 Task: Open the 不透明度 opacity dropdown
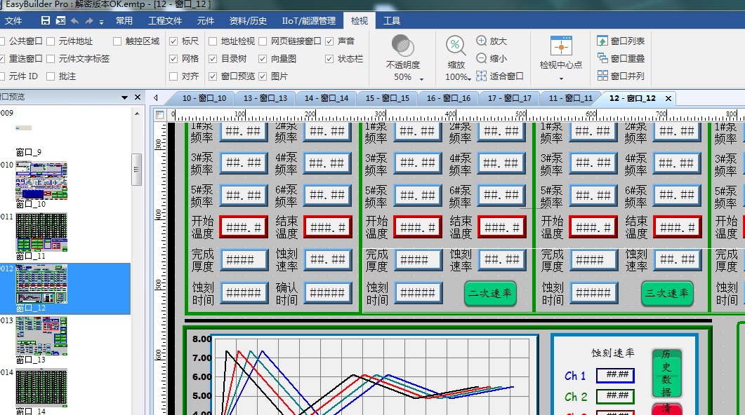(422, 78)
